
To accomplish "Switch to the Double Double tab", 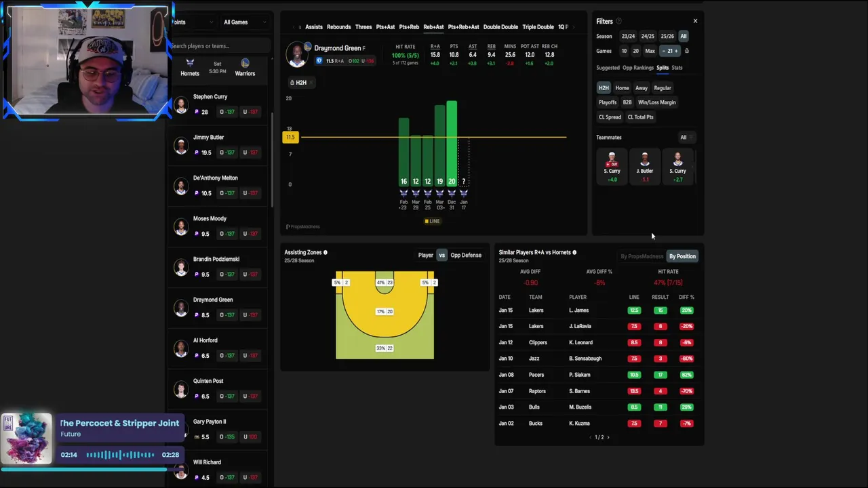I will click(500, 27).
